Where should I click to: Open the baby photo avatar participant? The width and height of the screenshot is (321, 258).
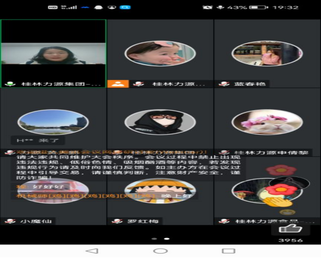pyautogui.click(x=160, y=53)
